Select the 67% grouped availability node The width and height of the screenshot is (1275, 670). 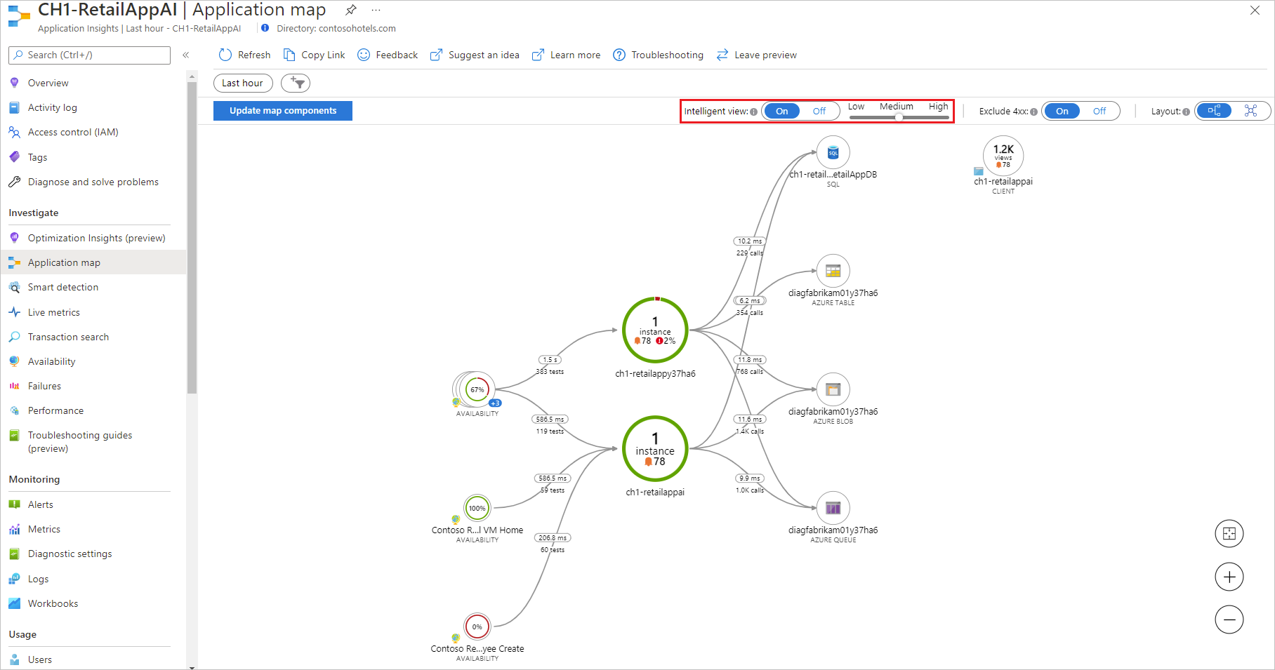click(477, 389)
